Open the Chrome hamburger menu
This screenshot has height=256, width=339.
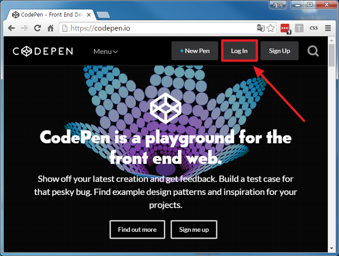[328, 28]
